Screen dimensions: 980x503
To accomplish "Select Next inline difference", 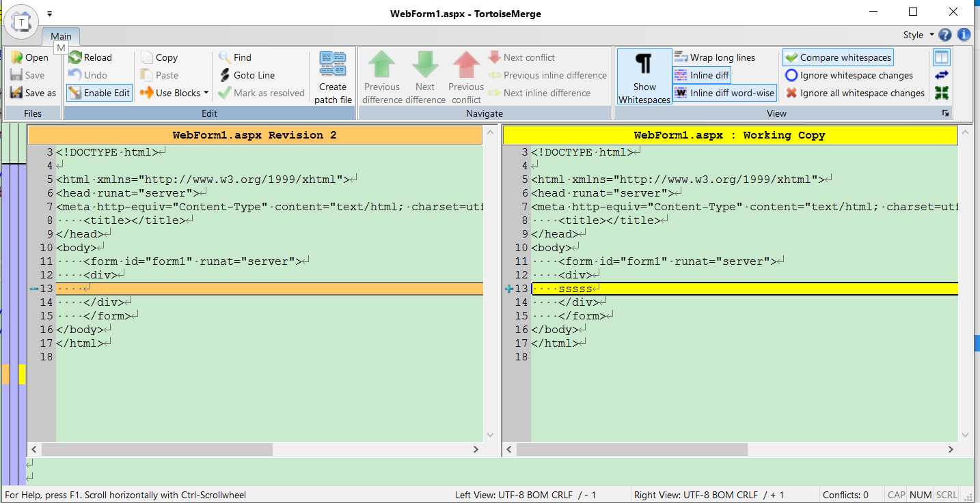I will point(539,93).
